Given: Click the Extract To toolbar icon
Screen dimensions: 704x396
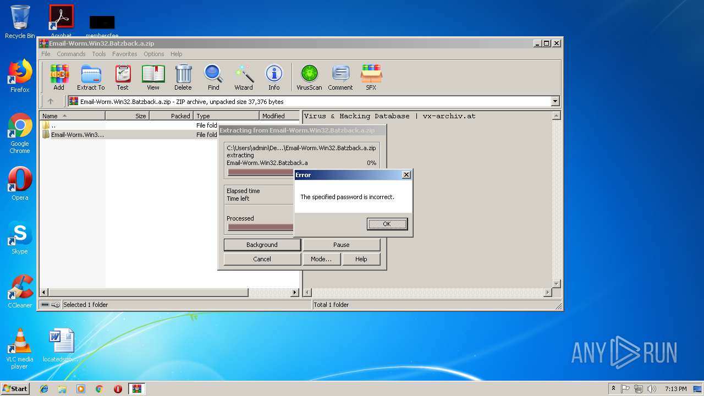Looking at the screenshot, I should pyautogui.click(x=91, y=77).
